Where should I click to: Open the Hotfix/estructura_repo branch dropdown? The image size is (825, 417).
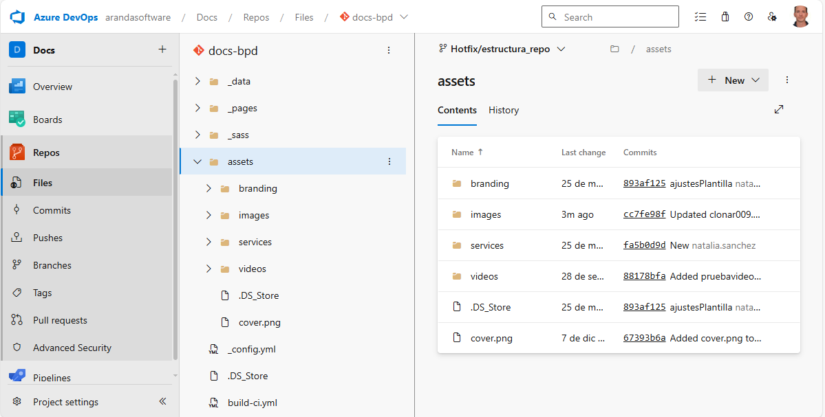[x=502, y=49]
